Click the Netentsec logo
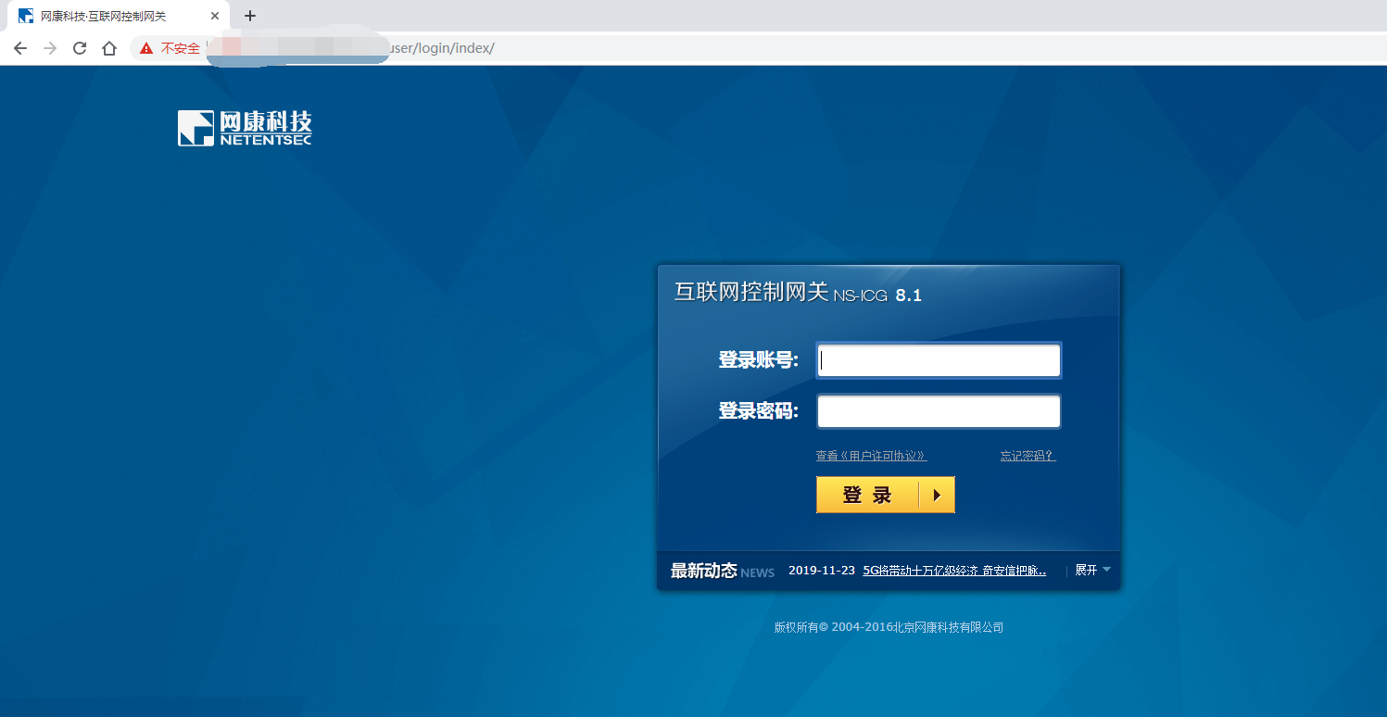 pos(246,129)
